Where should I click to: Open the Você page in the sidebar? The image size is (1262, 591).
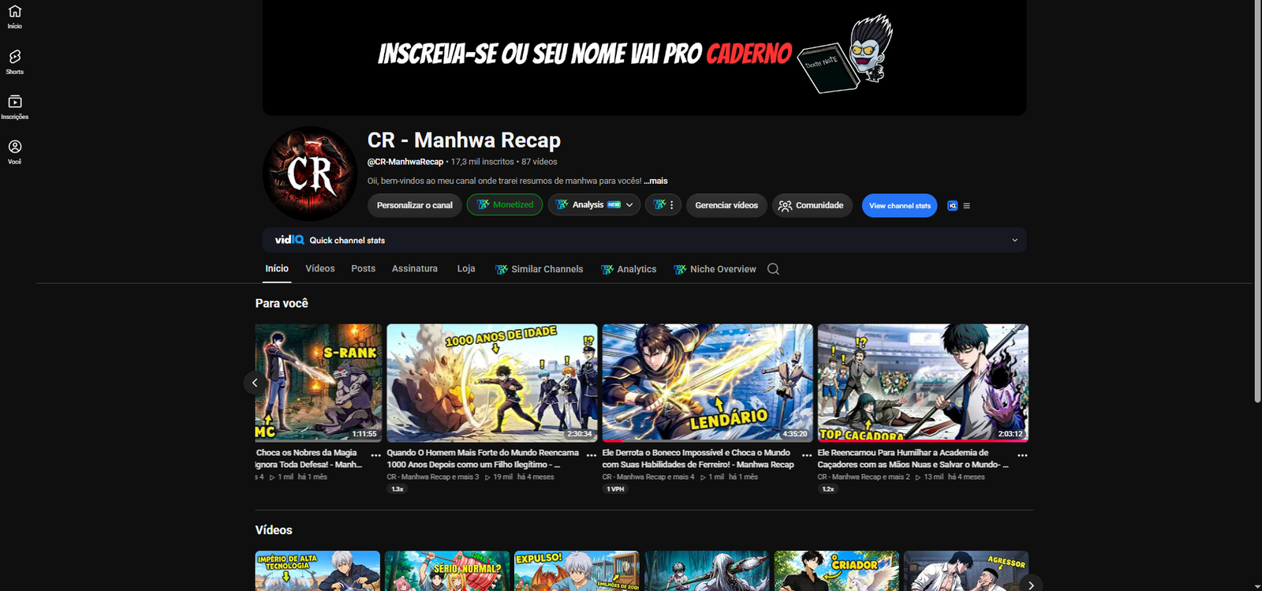15,151
